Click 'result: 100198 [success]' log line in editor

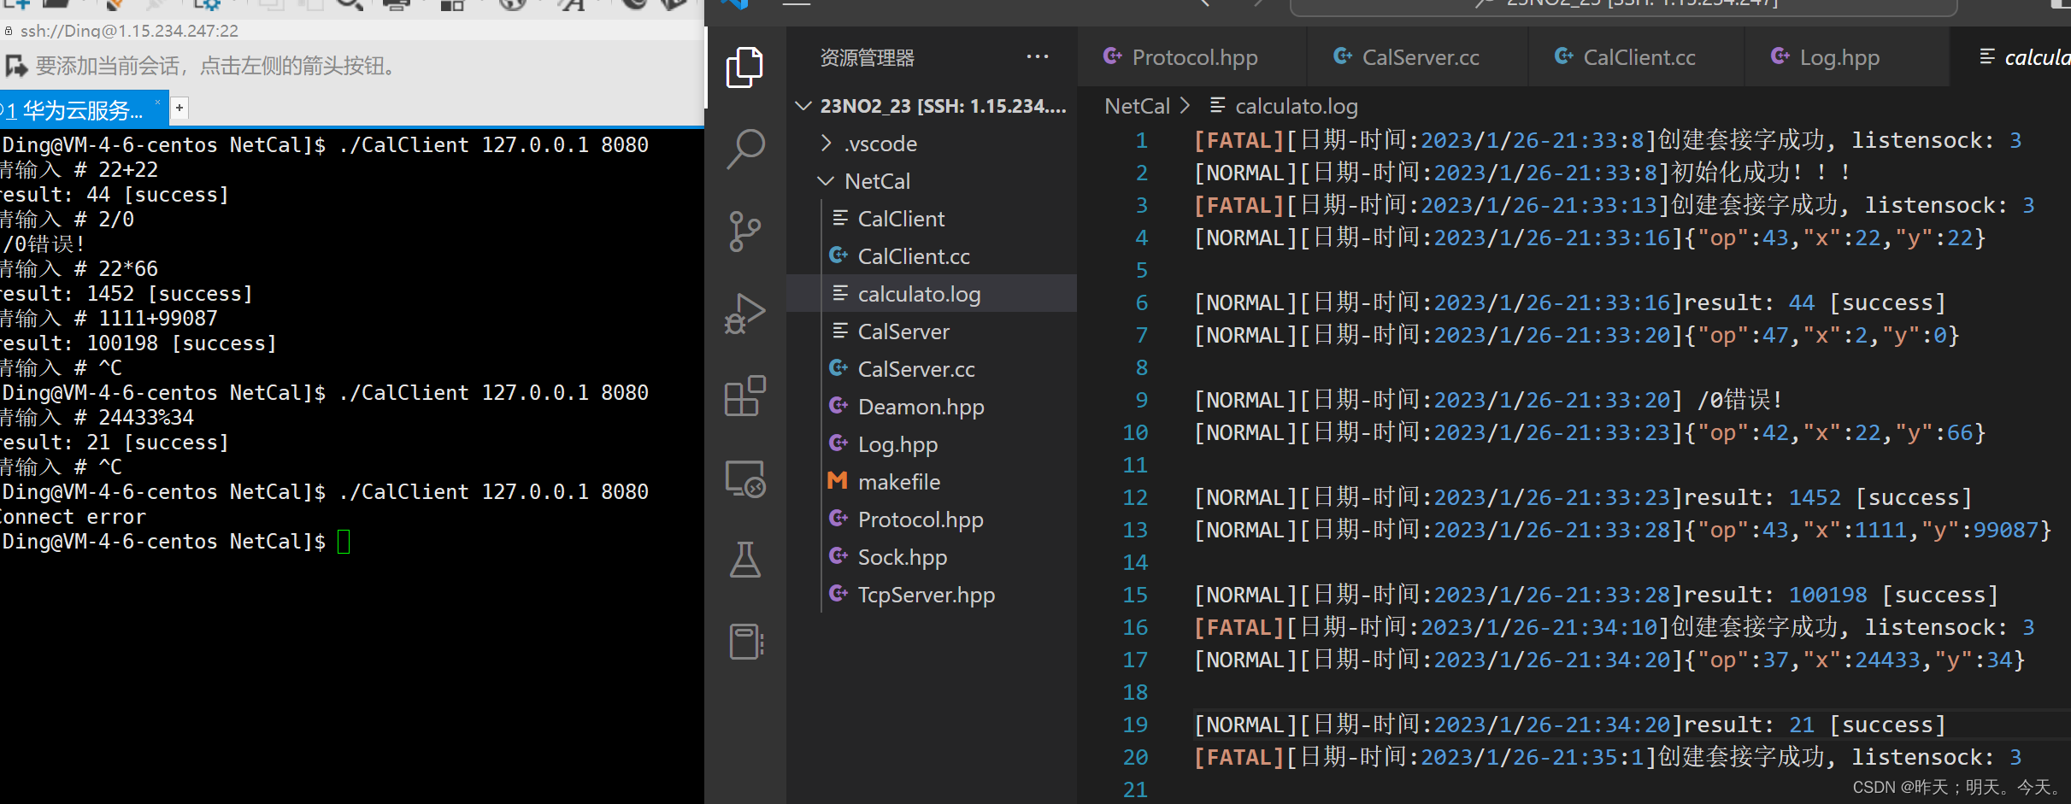(x=1596, y=595)
